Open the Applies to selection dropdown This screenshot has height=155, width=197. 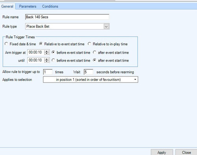coord(91,80)
